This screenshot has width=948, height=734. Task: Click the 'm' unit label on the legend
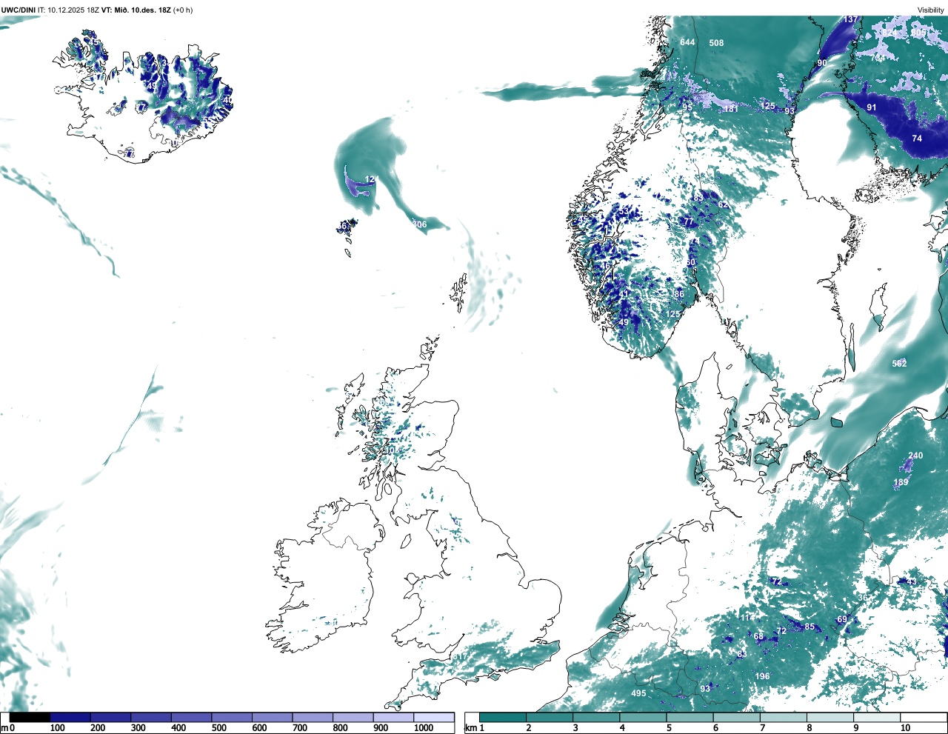coord(4,728)
